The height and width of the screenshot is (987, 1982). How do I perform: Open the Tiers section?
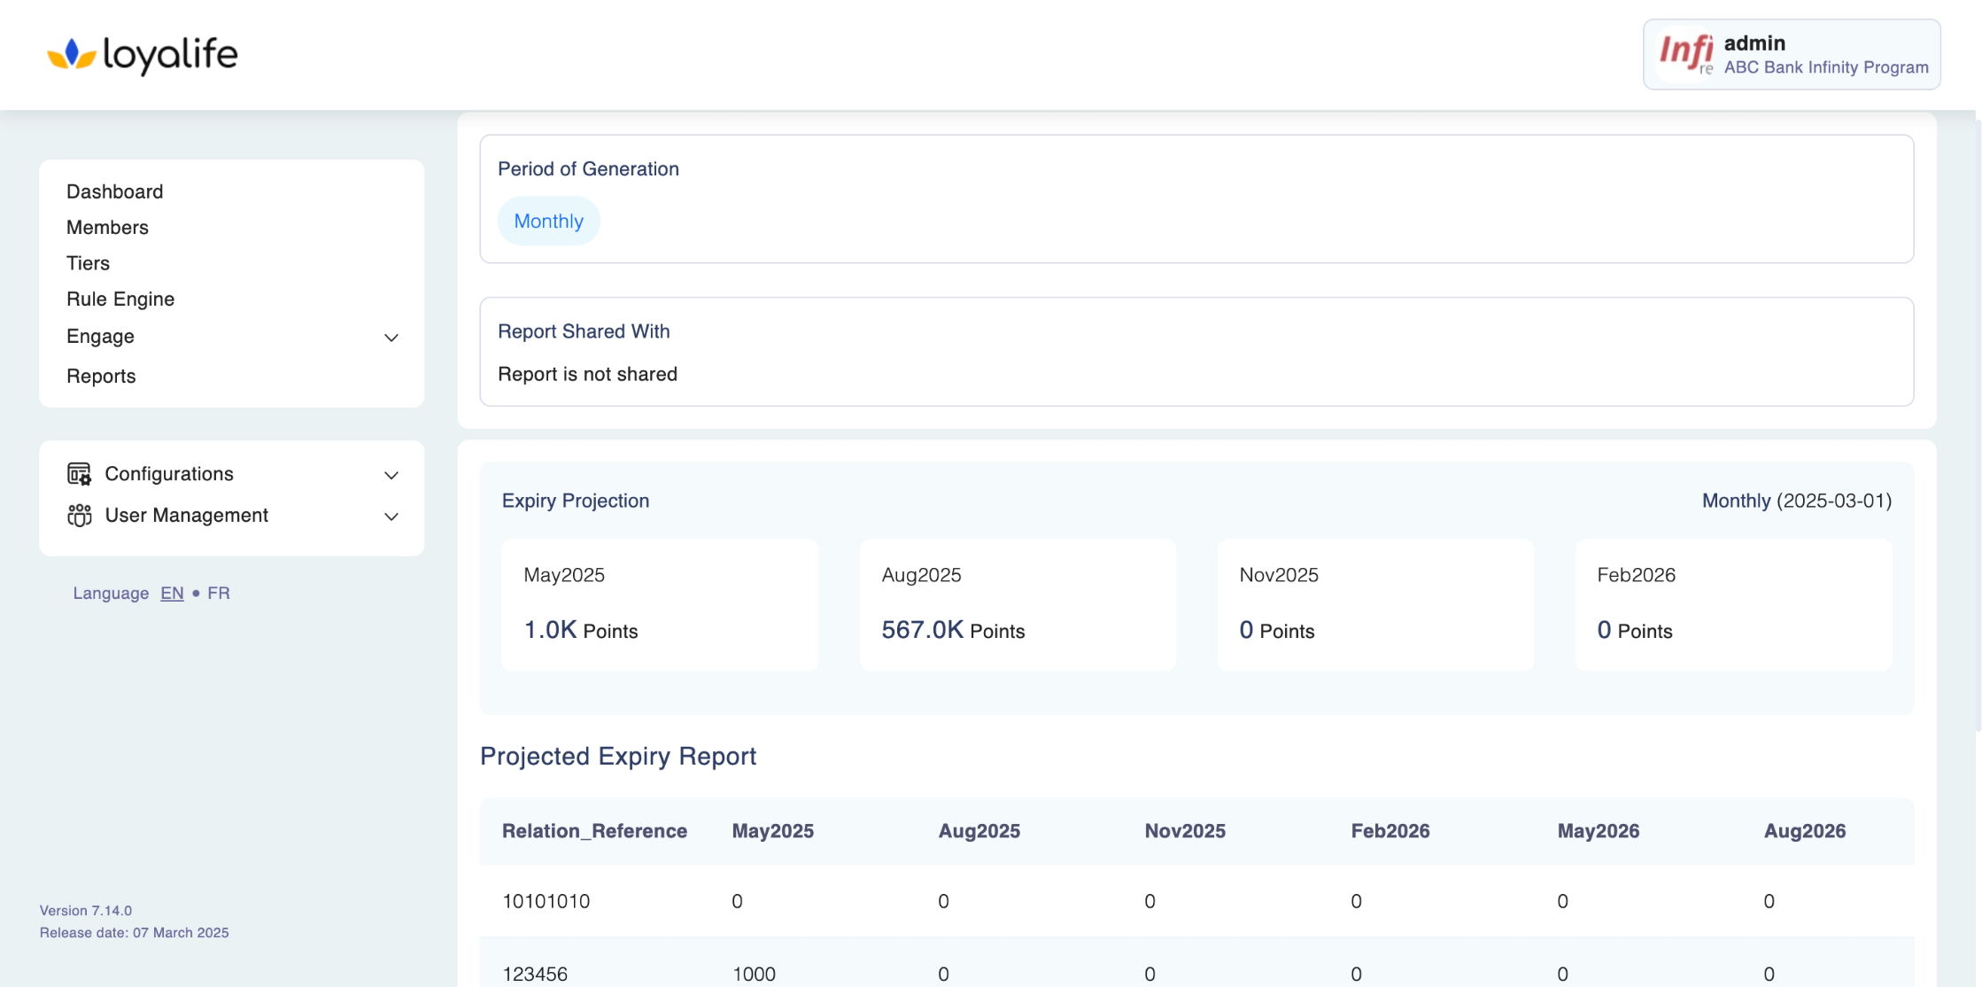click(x=88, y=263)
